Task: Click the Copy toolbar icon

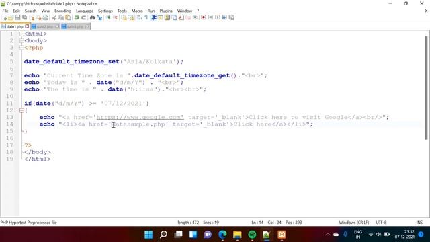Action: 61,18
